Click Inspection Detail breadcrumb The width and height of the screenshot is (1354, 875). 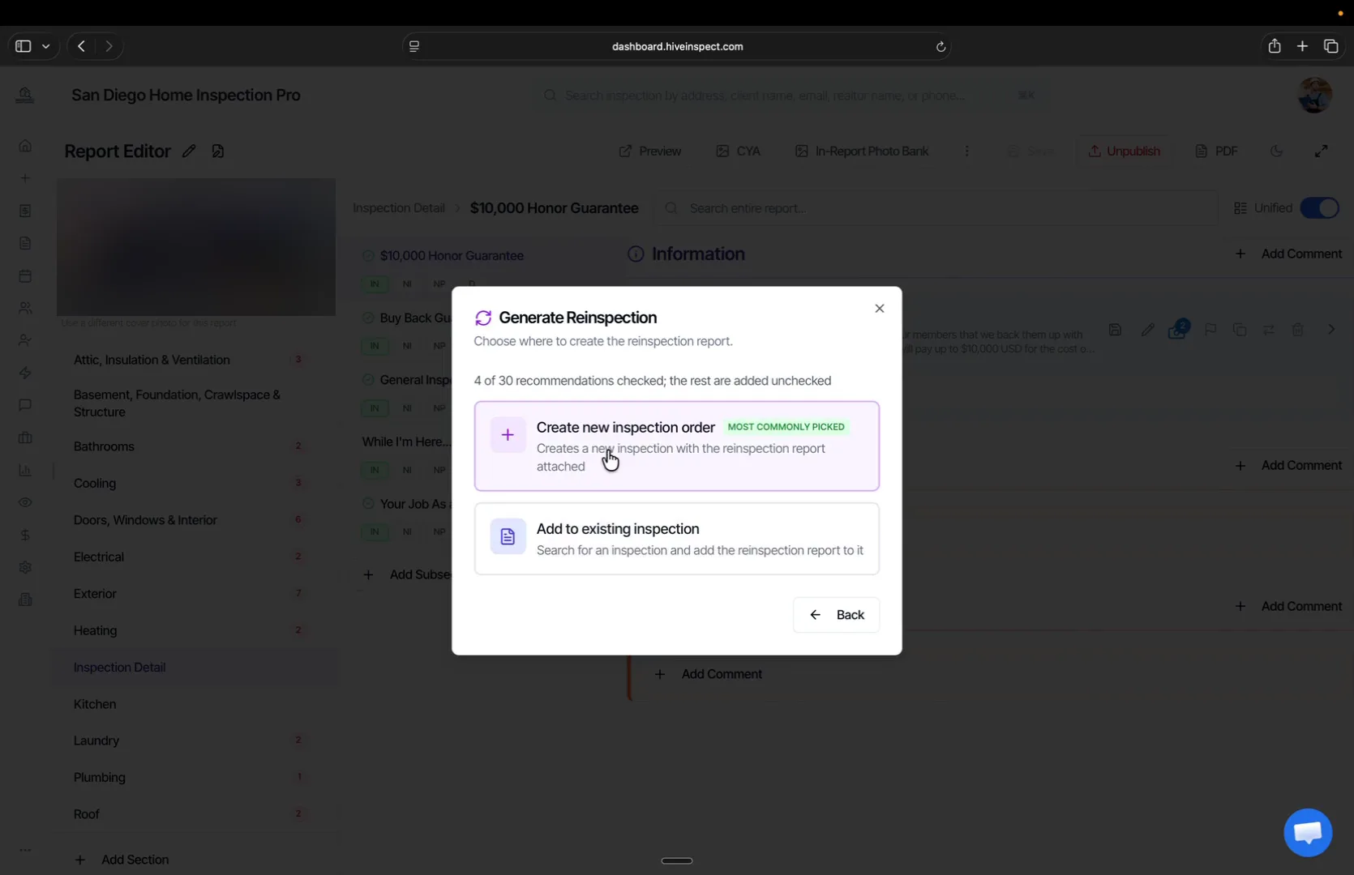click(x=399, y=208)
